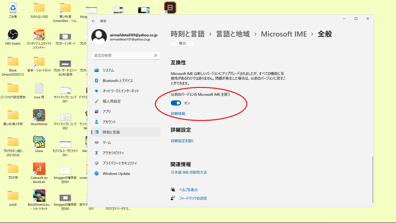This screenshot has height=223, width=396.
Task: Select わからないもの folder on desktop
Action: pos(39,10)
